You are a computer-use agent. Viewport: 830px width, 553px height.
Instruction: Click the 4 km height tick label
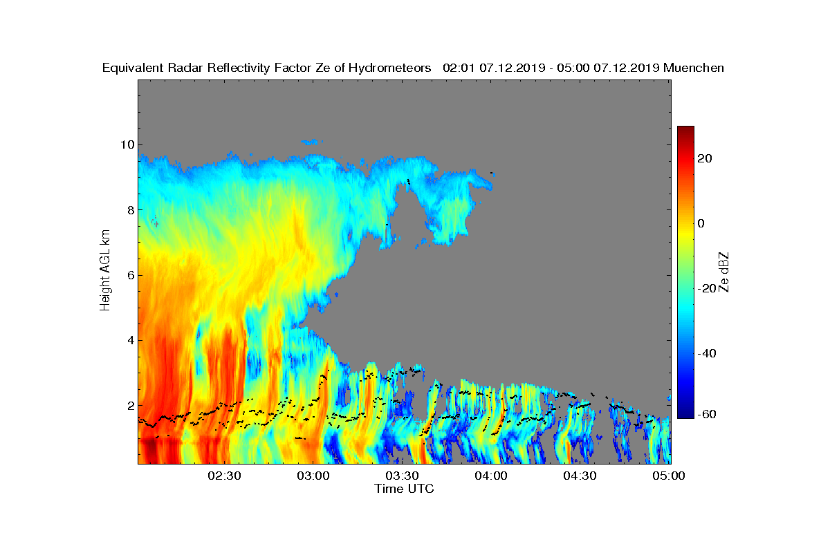pyautogui.click(x=129, y=340)
